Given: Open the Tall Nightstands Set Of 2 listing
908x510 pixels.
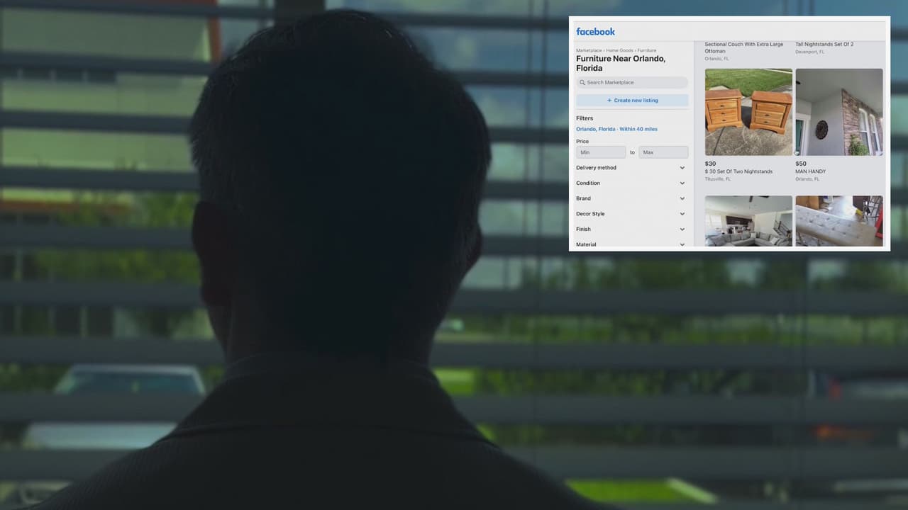Looking at the screenshot, I should [824, 45].
